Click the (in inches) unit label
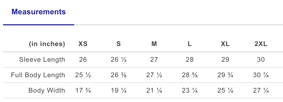The width and height of the screenshot is (283, 102). pos(47,44)
